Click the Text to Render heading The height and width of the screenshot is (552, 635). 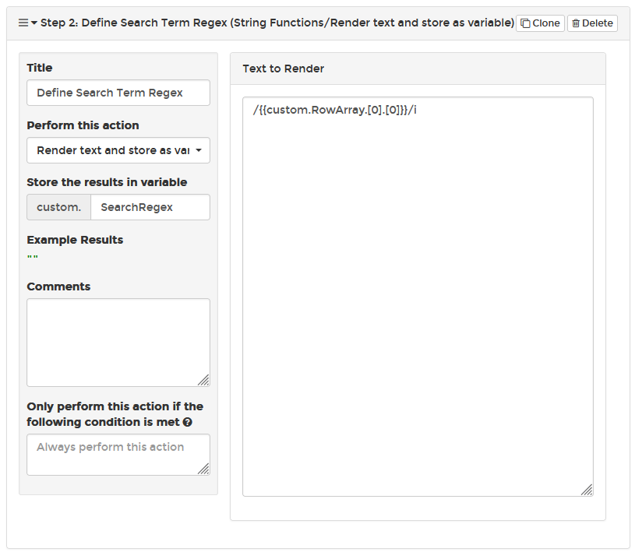284,69
